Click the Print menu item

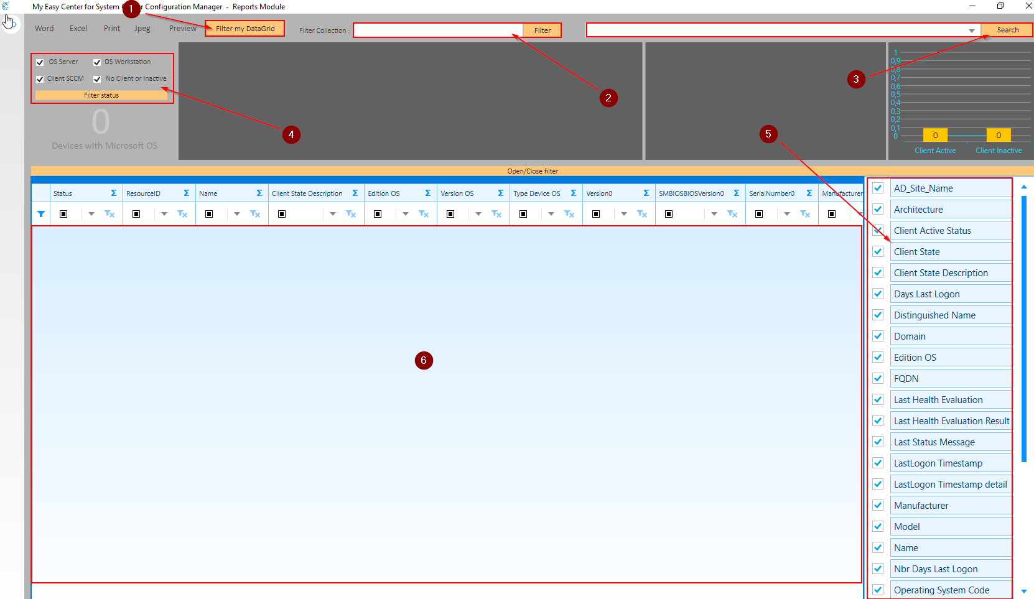point(112,29)
